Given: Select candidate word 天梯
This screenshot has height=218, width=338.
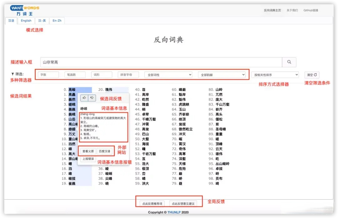Looking at the screenshot, I should pyautogui.click(x=182, y=164).
